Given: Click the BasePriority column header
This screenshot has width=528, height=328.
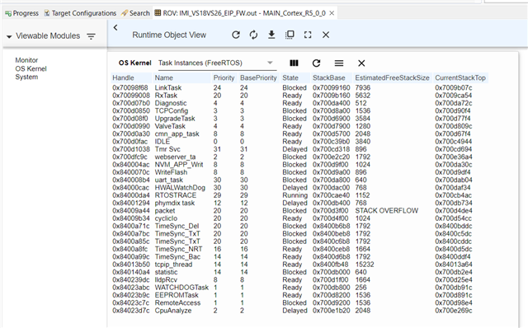Looking at the screenshot, I should click(x=258, y=77).
